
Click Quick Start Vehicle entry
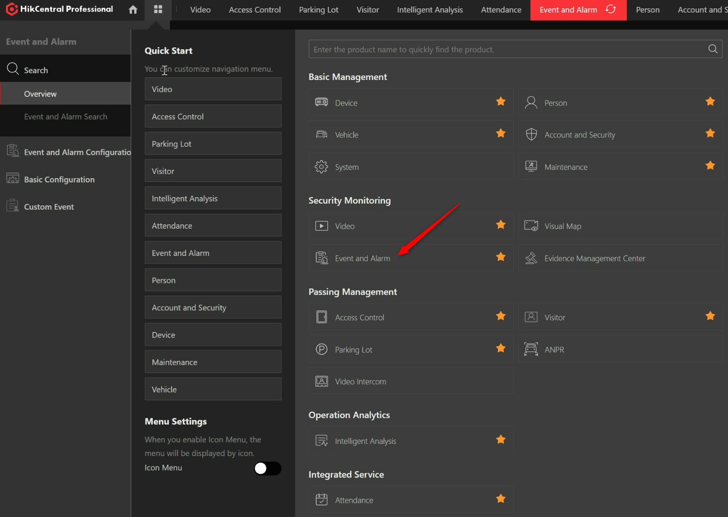click(213, 389)
